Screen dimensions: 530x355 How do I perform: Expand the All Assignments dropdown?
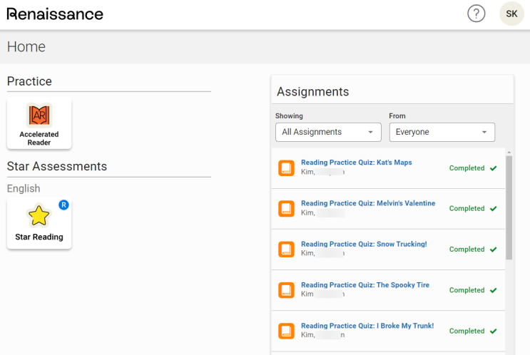tap(328, 132)
